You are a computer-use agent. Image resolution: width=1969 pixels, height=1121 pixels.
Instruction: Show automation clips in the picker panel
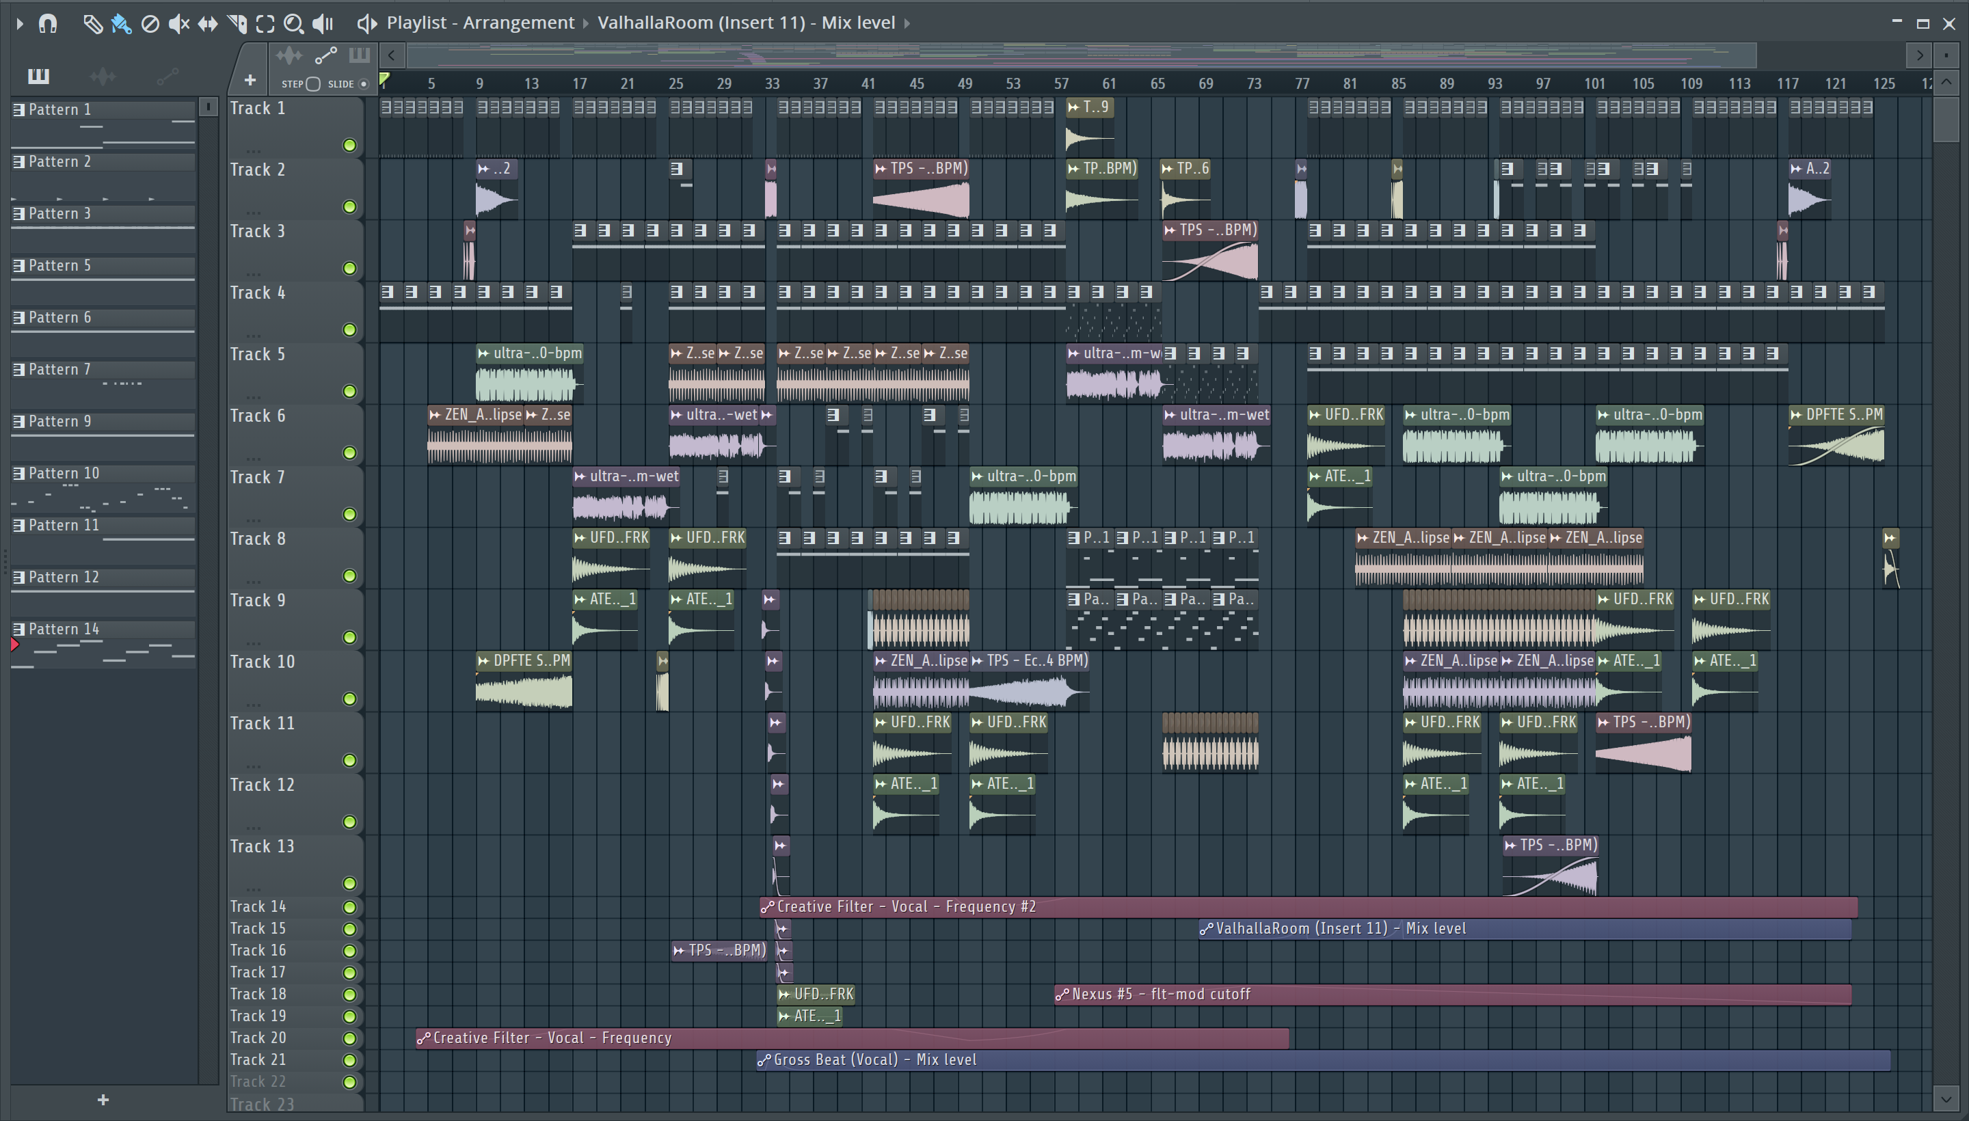(x=167, y=75)
